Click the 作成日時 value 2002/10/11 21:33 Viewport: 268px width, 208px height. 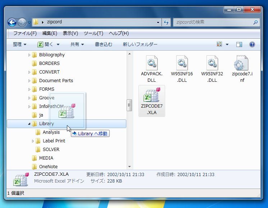tap(196, 175)
